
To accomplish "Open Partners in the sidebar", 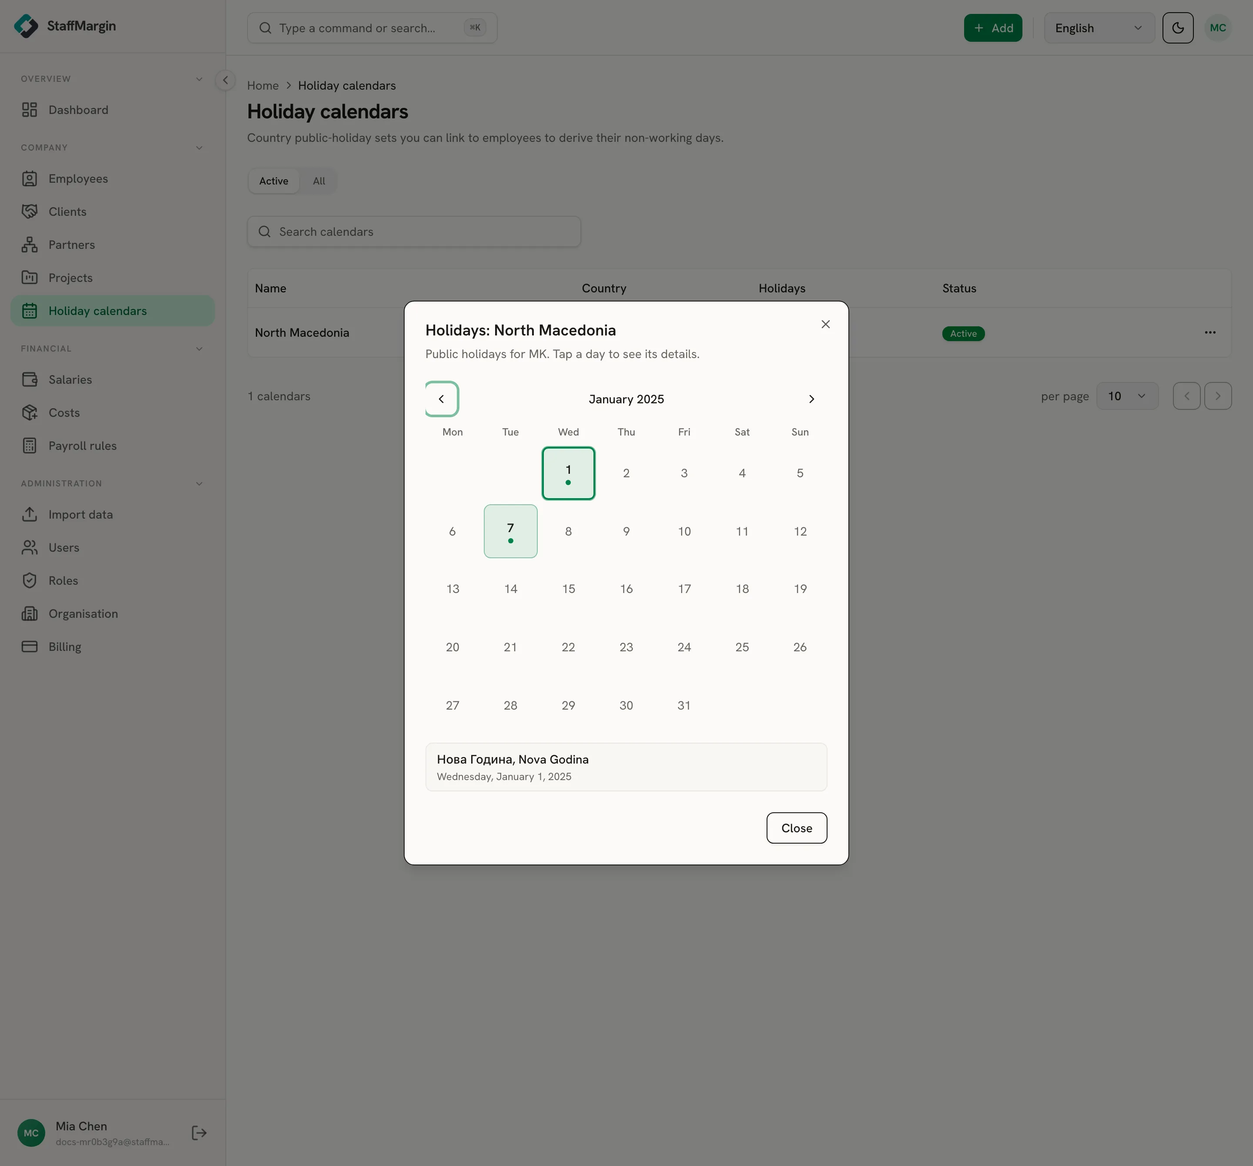I will coord(112,245).
